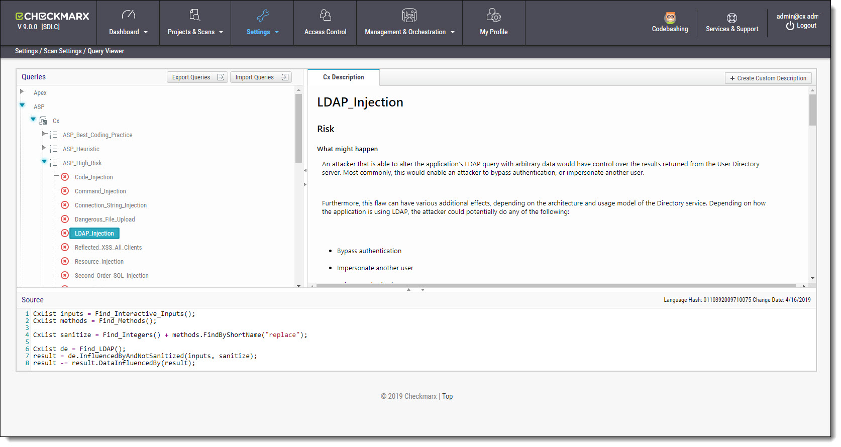Click the ASP_High_Risk group icon
Image resolution: width=841 pixels, height=447 pixels.
coord(53,163)
